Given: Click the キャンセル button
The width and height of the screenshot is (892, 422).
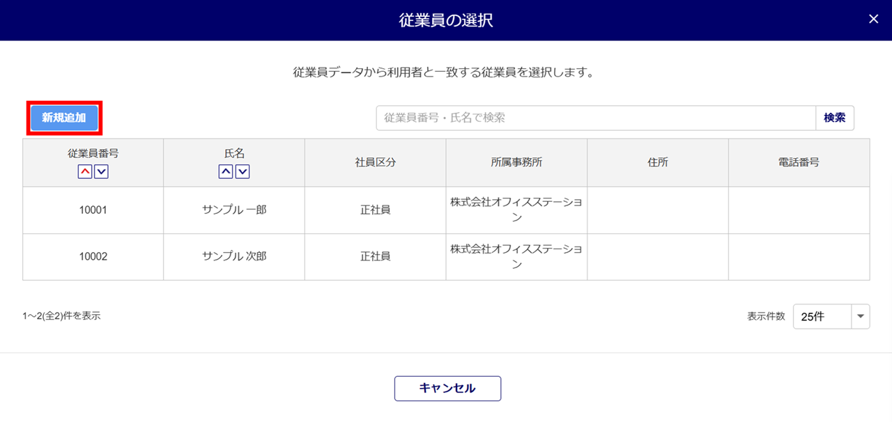Looking at the screenshot, I should [447, 389].
